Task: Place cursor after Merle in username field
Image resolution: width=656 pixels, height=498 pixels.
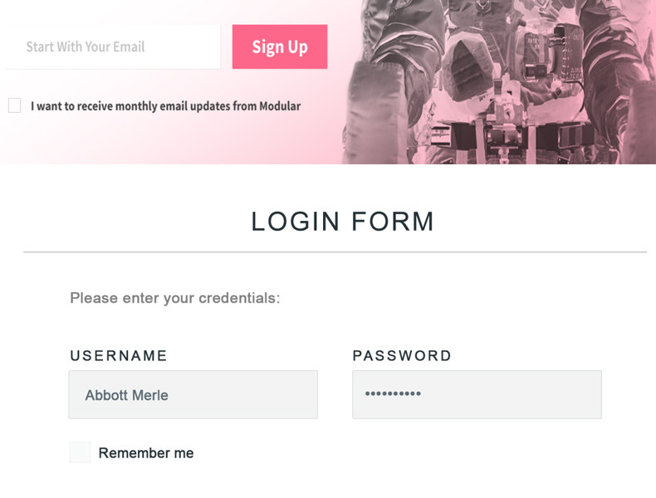Action: pyautogui.click(x=170, y=396)
